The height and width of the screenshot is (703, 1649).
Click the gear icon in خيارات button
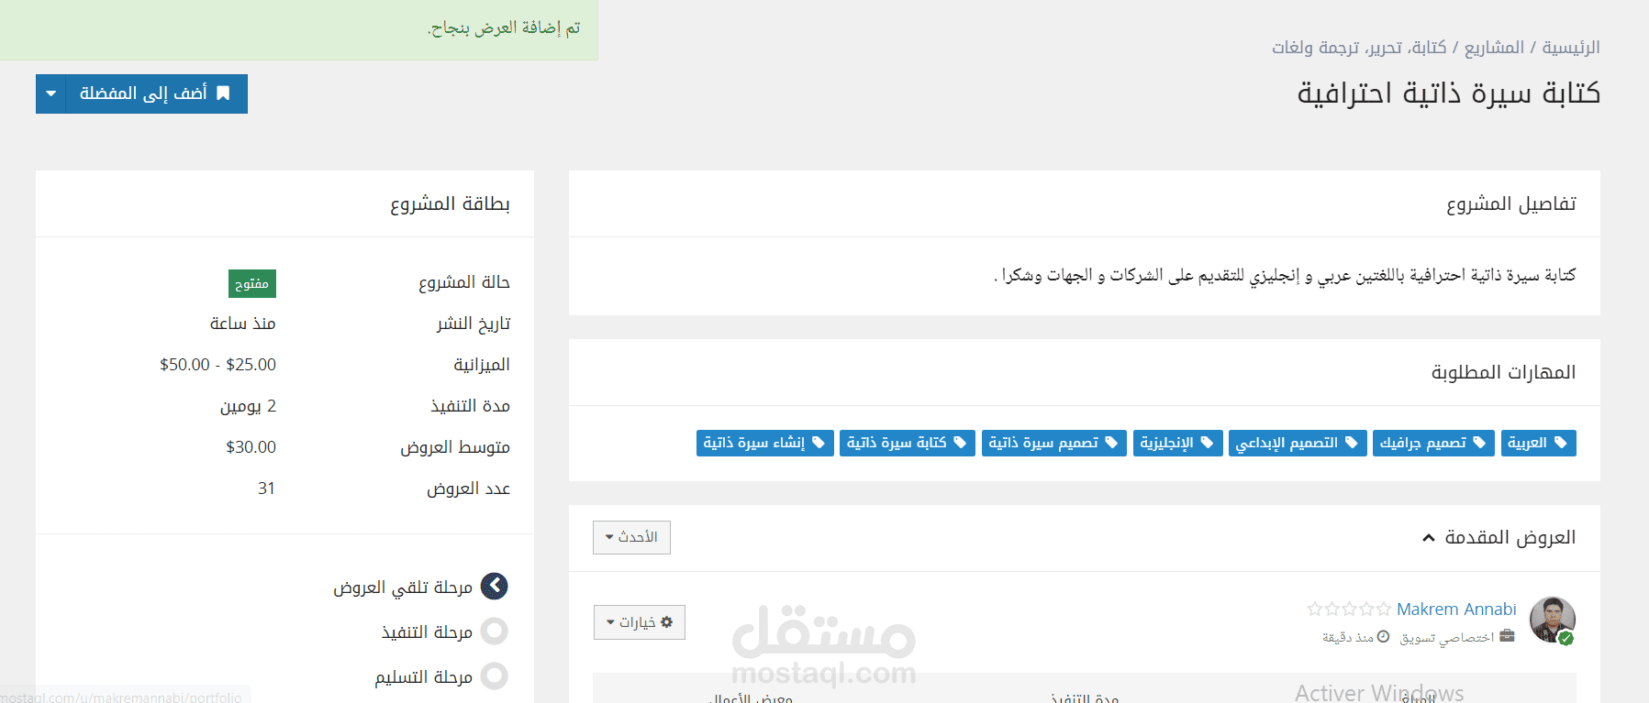pyautogui.click(x=667, y=622)
